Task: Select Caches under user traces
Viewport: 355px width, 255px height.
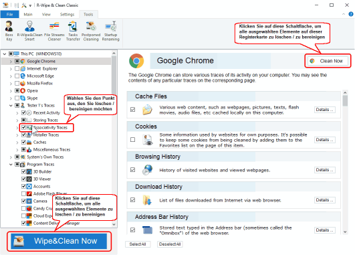Action: click(39, 142)
